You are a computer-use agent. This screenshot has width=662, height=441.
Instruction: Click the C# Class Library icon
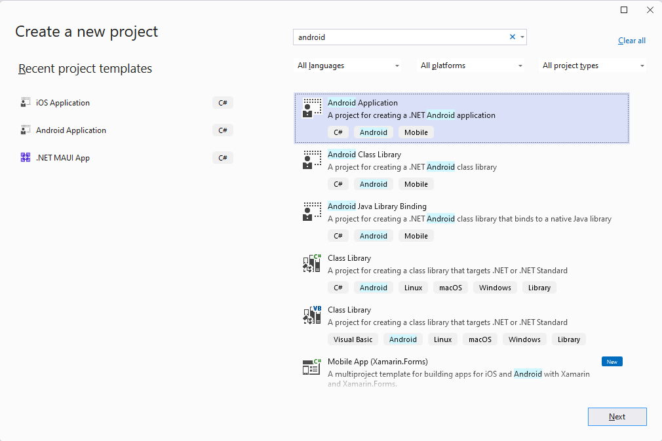click(x=312, y=263)
